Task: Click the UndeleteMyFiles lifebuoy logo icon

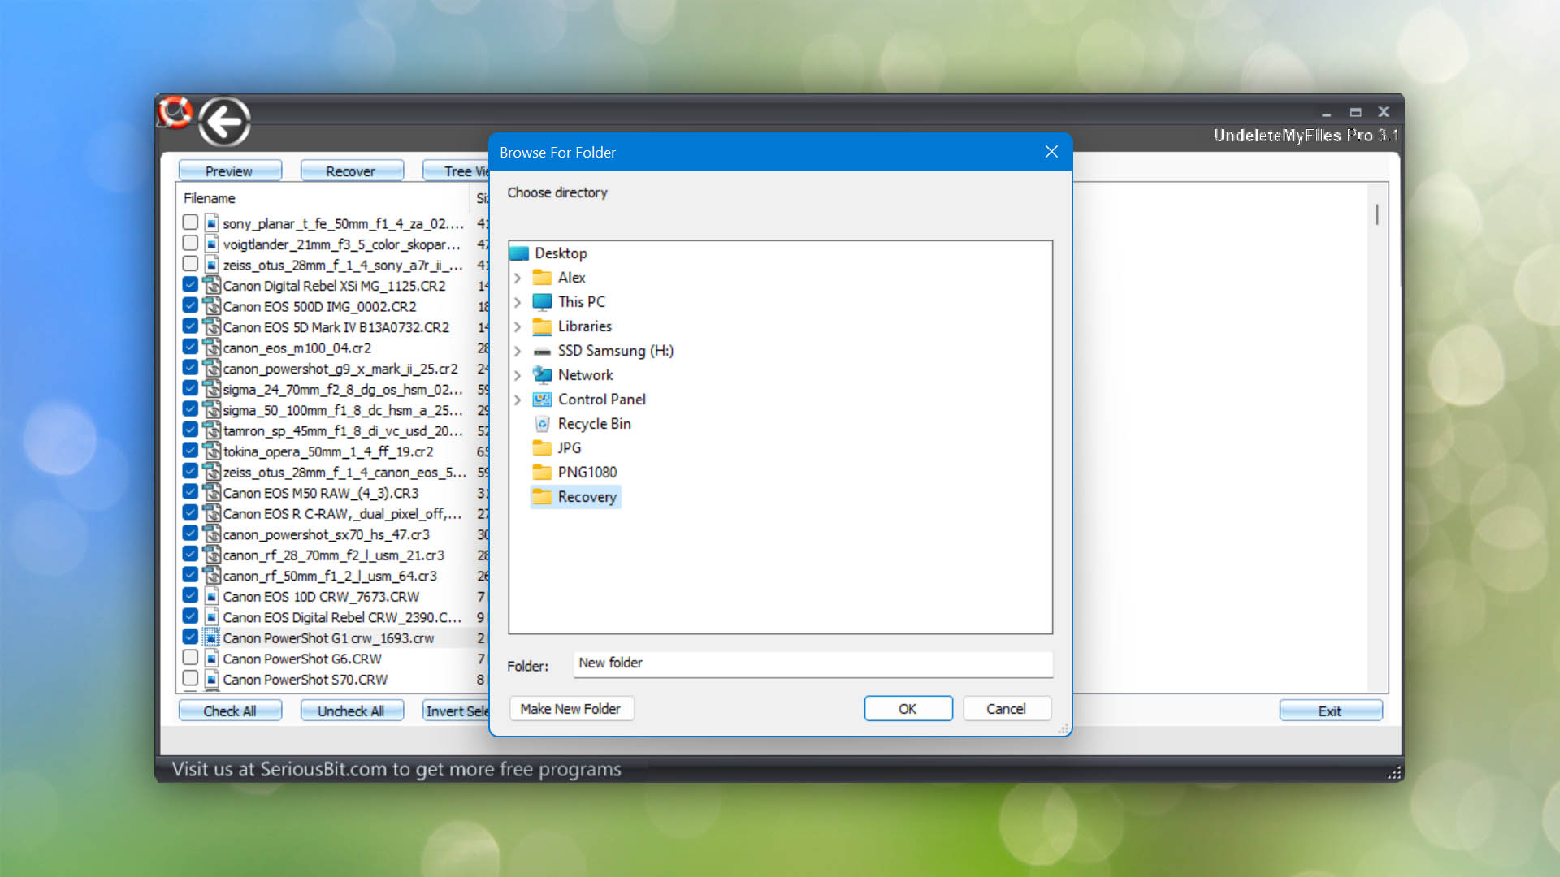Action: coord(175,112)
